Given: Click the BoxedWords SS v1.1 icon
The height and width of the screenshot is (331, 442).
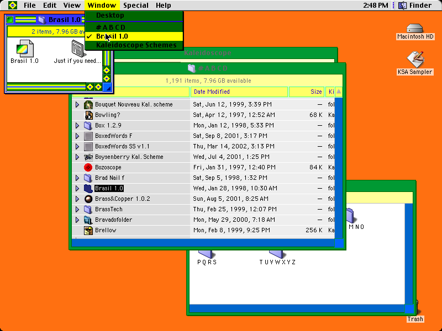Looking at the screenshot, I should tap(88, 146).
